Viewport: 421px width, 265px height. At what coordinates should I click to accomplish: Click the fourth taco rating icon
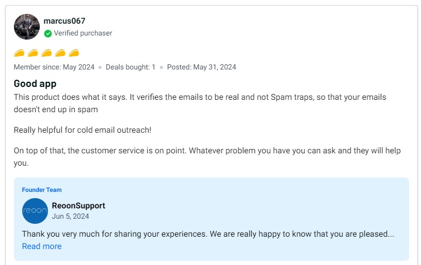[x=60, y=53]
